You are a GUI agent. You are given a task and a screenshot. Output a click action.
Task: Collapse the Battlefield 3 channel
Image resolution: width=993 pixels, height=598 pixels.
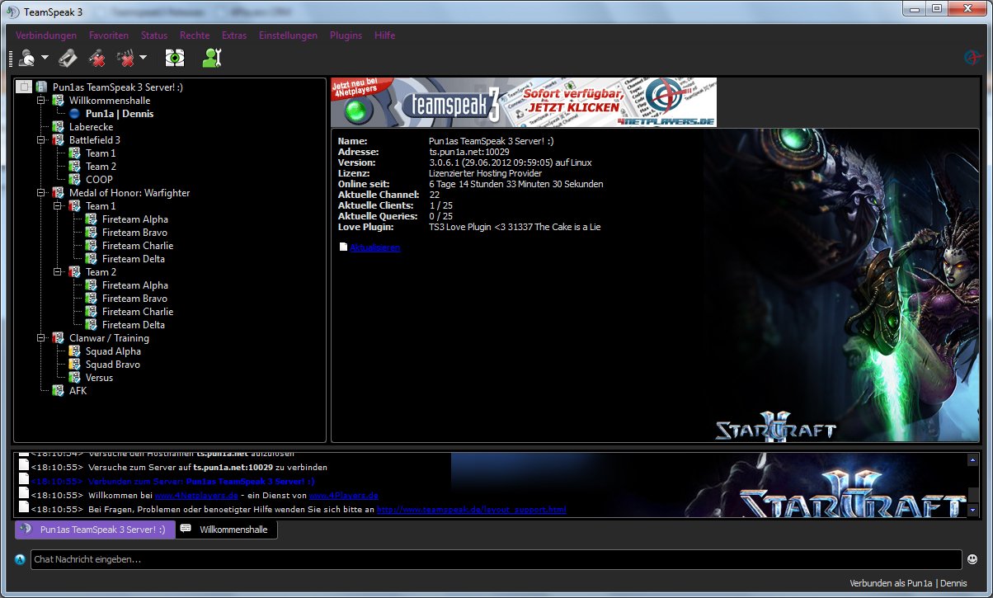pos(41,139)
